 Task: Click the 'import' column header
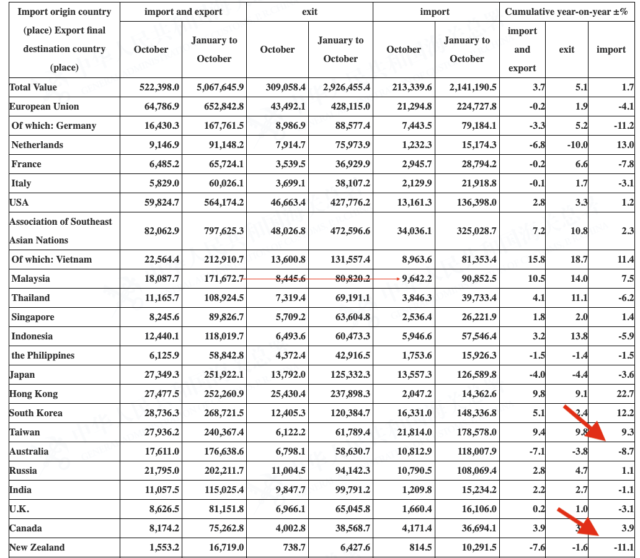435,12
